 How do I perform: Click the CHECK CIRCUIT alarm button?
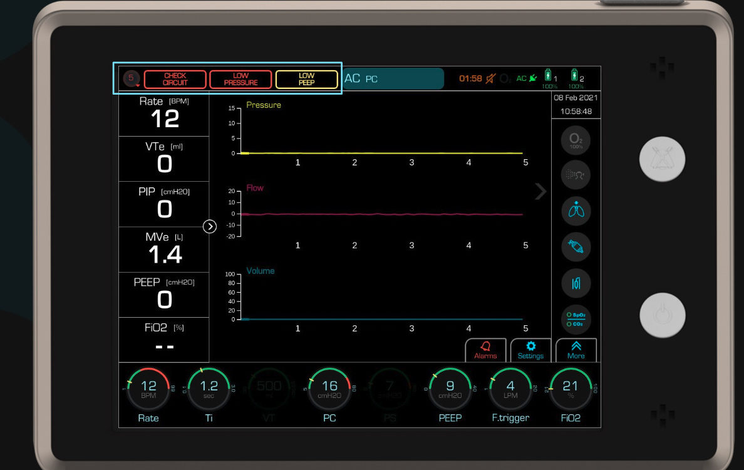pyautogui.click(x=175, y=79)
